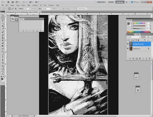Open the Image menu

click(x=12, y=5)
